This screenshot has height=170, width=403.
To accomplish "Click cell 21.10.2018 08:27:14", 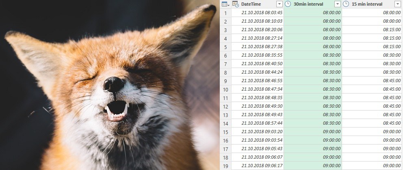I will pos(258,38).
